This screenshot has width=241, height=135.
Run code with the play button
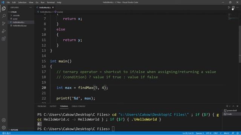(229, 7)
